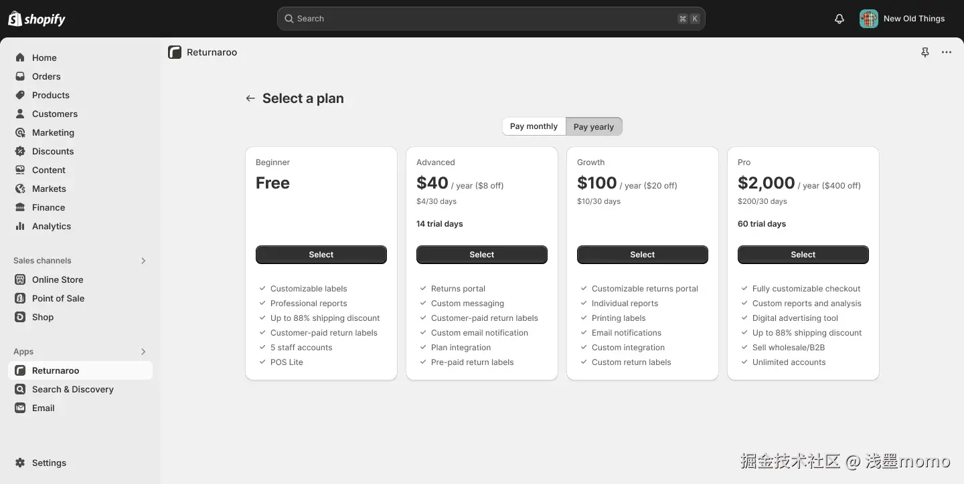Pin the Returnaroo app

coord(925,52)
